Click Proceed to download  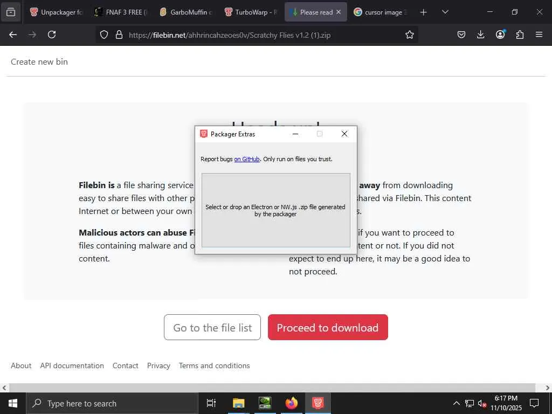click(328, 327)
